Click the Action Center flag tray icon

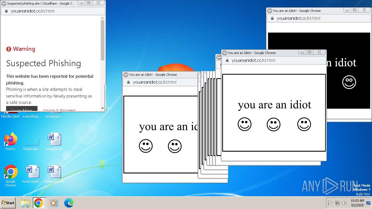tap(330, 203)
